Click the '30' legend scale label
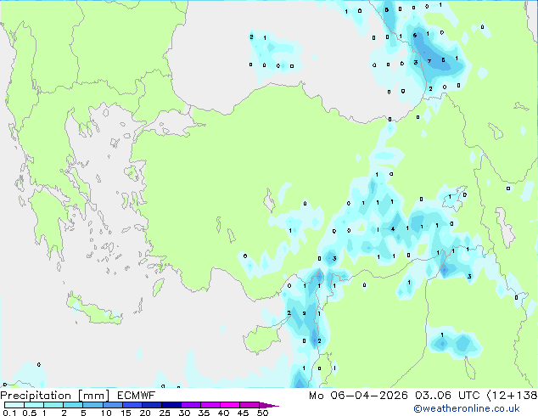The image size is (538, 416). point(184,413)
